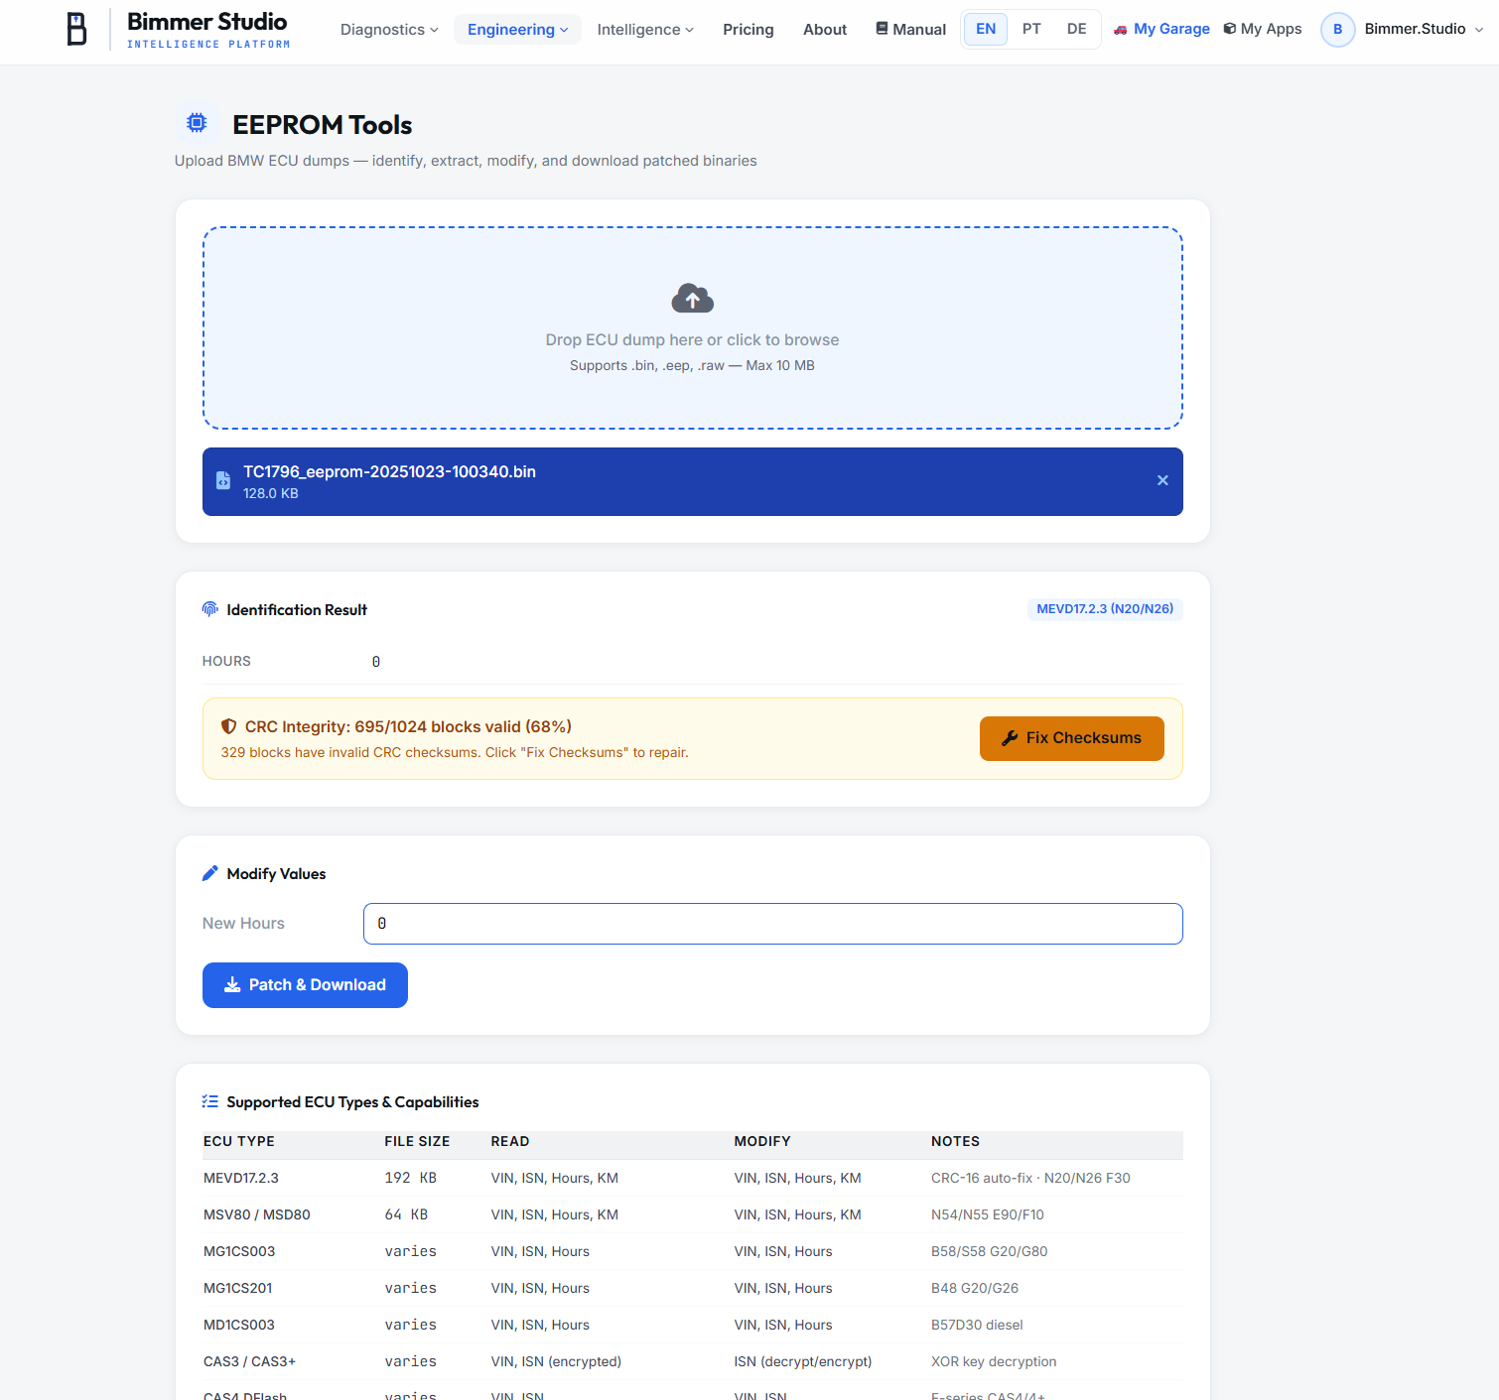Click the MEVD17.2.3 (N20/N26) badge
This screenshot has height=1400, width=1499.
pos(1105,609)
